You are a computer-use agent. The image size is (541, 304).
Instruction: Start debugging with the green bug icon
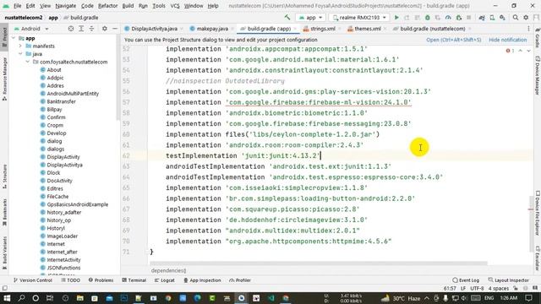pyautogui.click(x=428, y=17)
